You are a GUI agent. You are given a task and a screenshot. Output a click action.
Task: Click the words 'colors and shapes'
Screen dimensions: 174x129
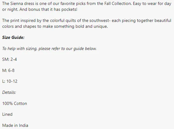pyautogui.click(x=19, y=27)
